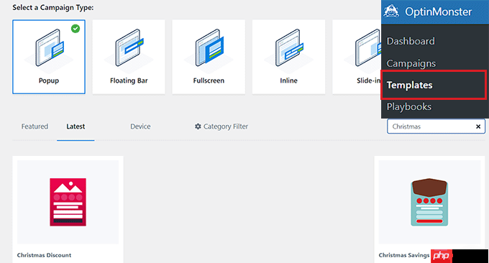Open the Christmas Savings template thumbnail
The height and width of the screenshot is (263, 489).
pyautogui.click(x=429, y=202)
